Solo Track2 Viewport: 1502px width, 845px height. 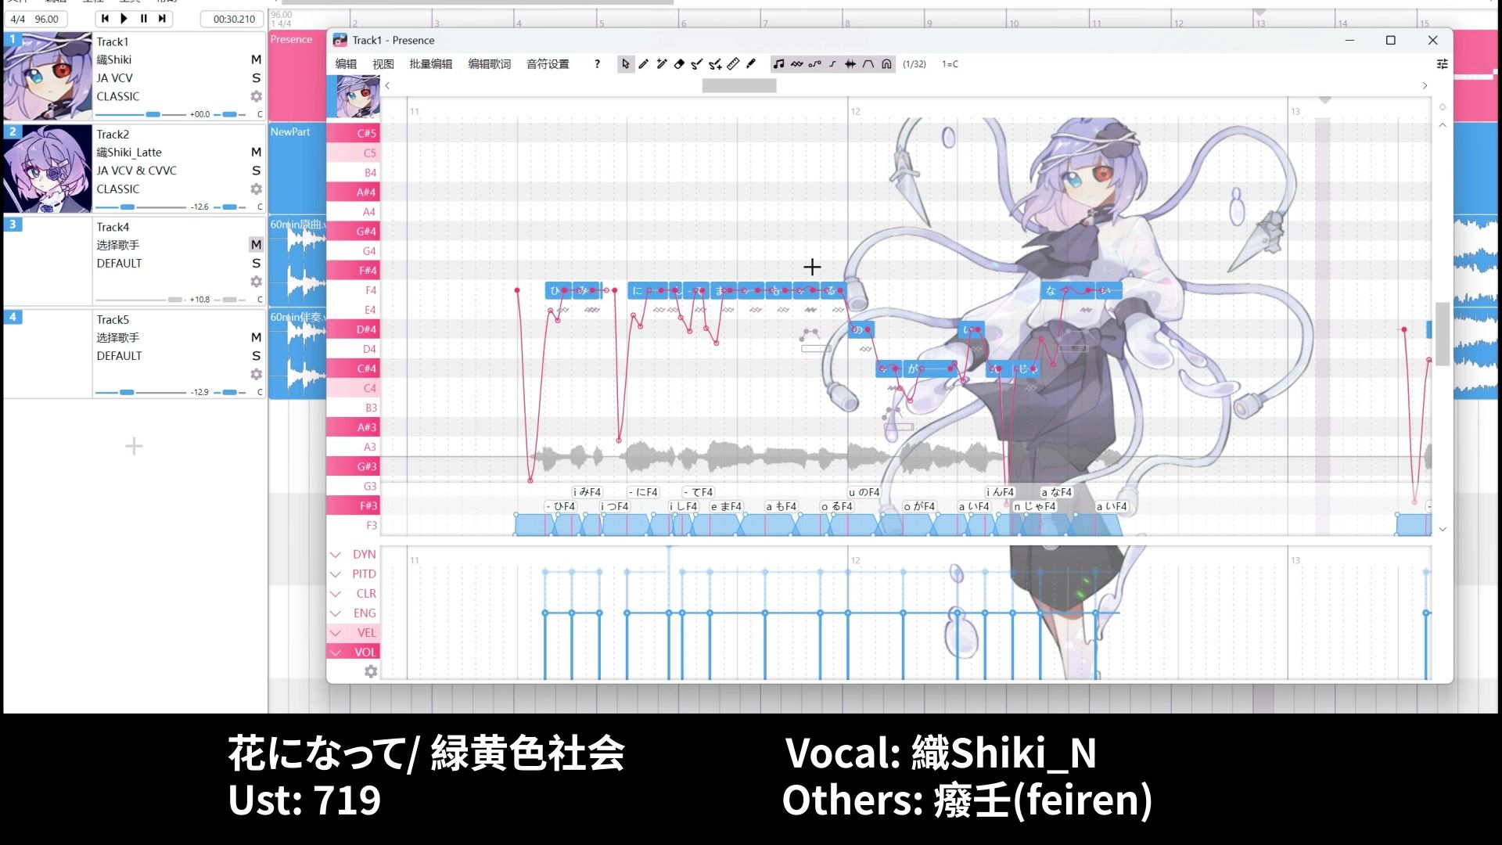click(256, 171)
